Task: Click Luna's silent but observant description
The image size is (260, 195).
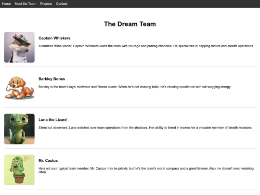Action: [x=145, y=128]
